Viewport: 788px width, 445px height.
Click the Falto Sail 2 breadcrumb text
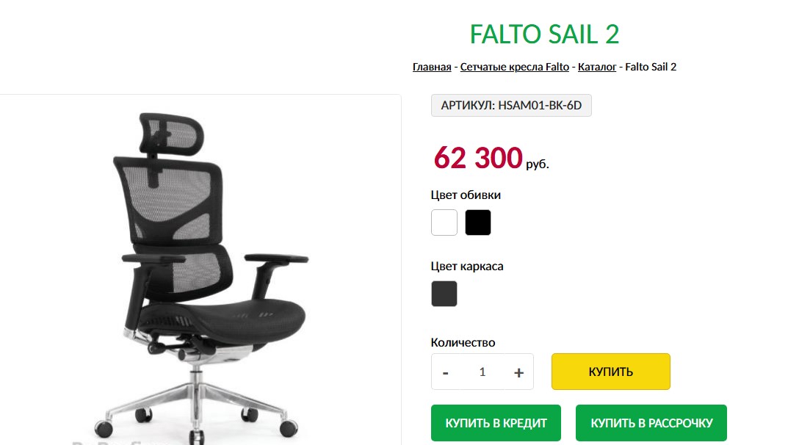pyautogui.click(x=651, y=67)
